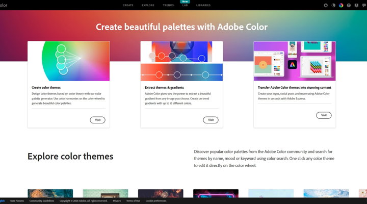Open the blue cloudy sky theme thumbnail
The height and width of the screenshot is (204, 367).
(x=326, y=193)
